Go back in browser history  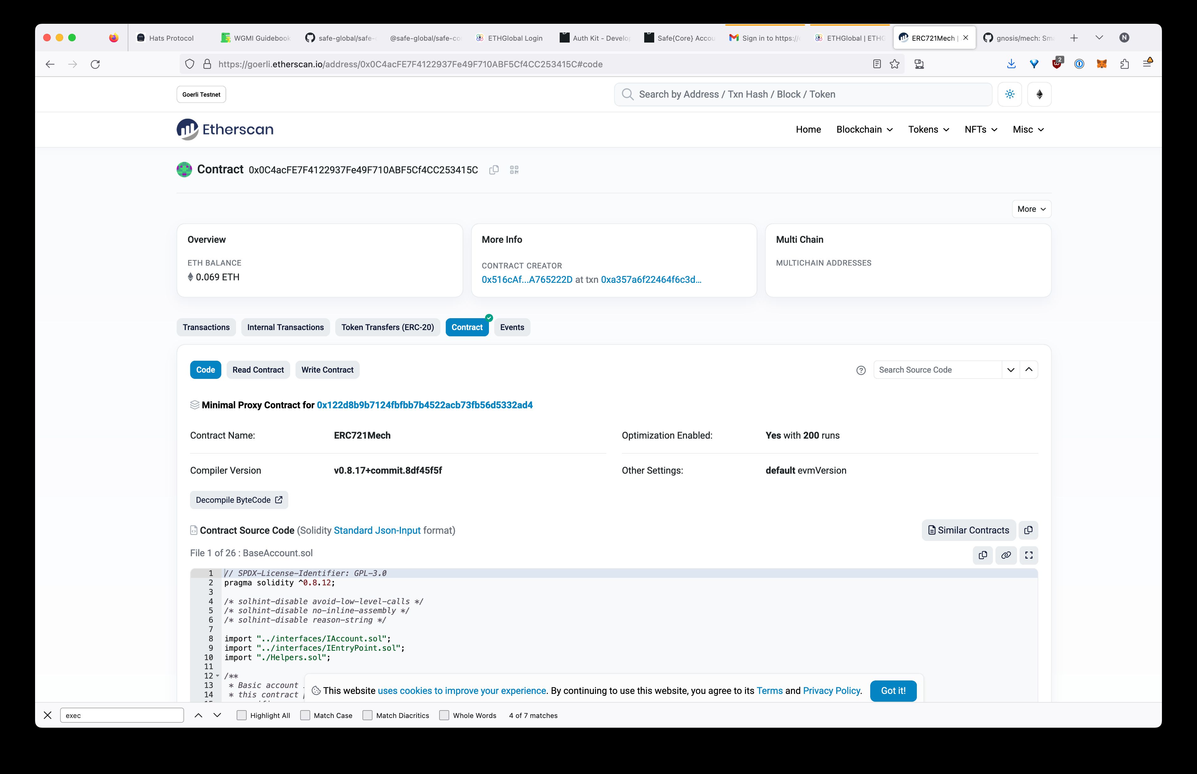coord(50,64)
